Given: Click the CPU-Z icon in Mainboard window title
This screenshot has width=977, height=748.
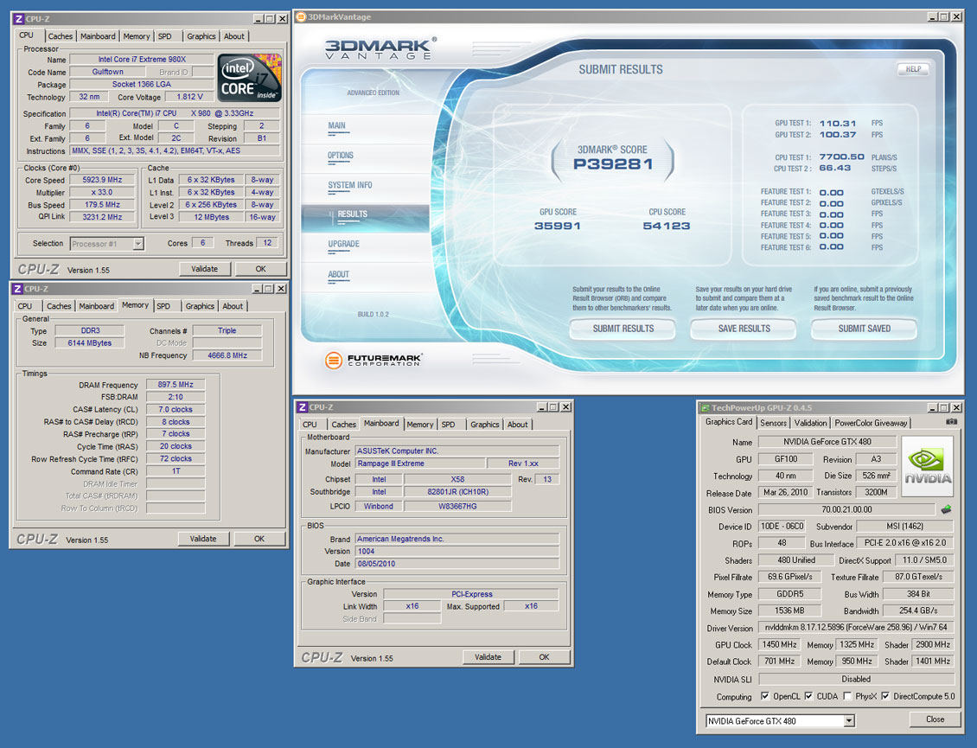Looking at the screenshot, I should pos(302,407).
